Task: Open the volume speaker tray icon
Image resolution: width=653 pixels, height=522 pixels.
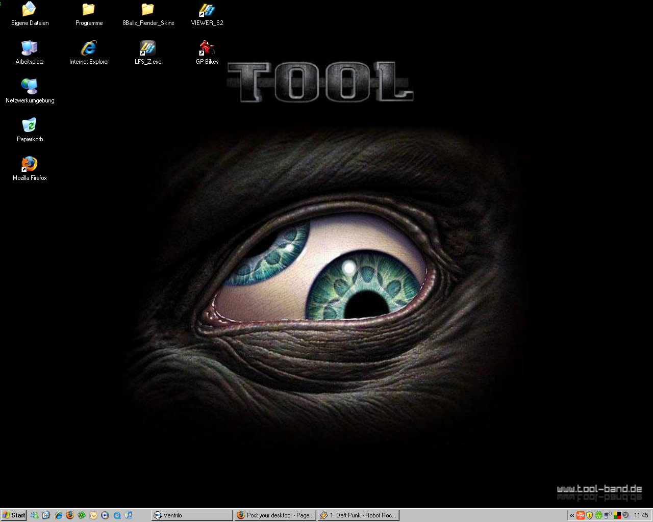Action: point(625,515)
